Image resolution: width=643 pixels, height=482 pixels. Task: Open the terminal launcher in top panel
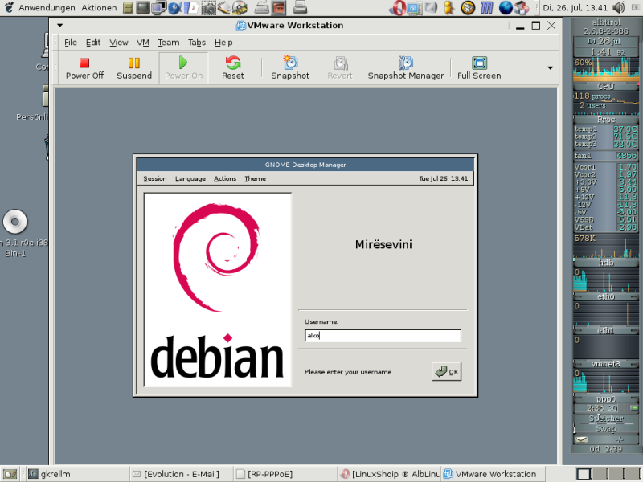coord(143,7)
